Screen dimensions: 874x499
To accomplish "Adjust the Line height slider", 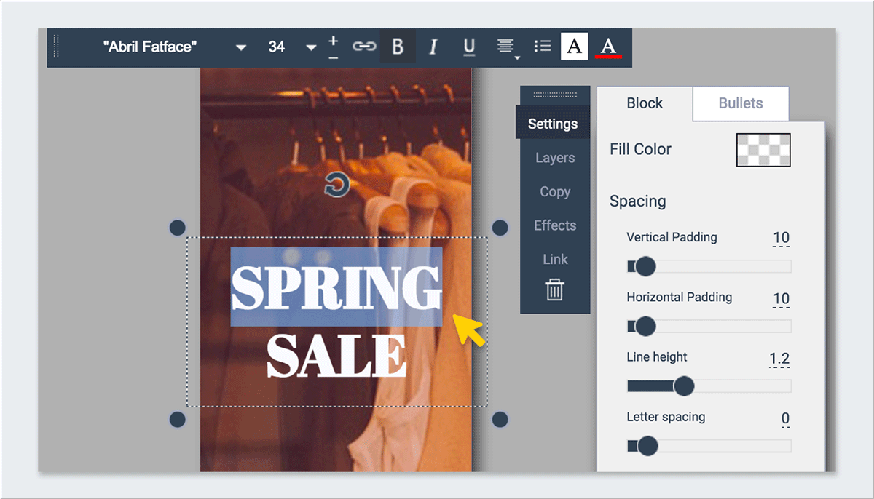I will click(x=683, y=386).
